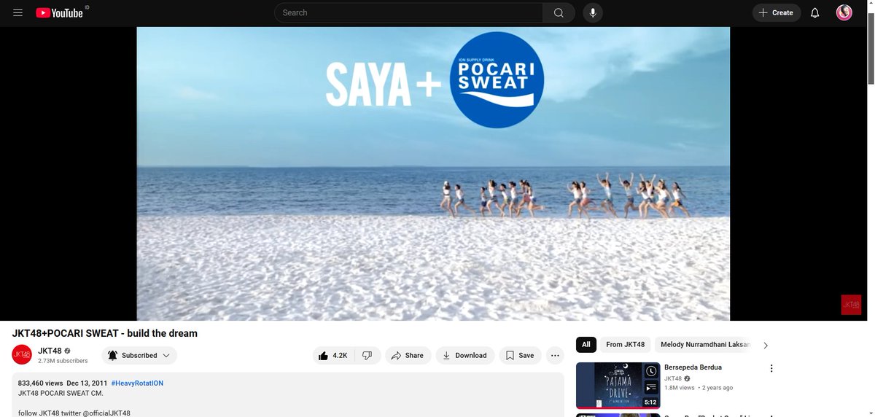This screenshot has height=417, width=875.
Task: Add Bersepeda Berdua to queue
Action: pos(650,389)
